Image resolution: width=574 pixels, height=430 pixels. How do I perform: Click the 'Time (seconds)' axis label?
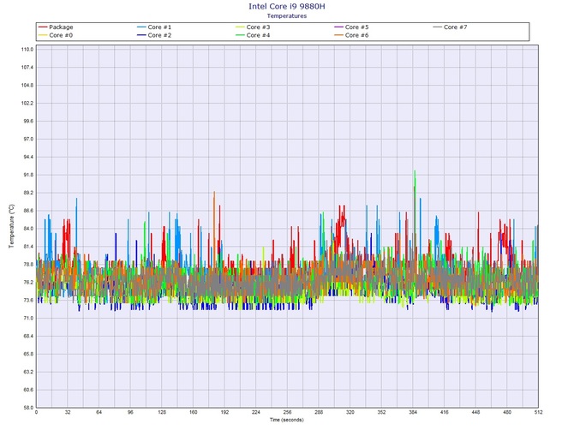[287, 420]
